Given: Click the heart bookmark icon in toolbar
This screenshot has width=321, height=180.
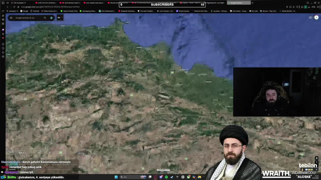Looking at the screenshot, I should 297,7.
